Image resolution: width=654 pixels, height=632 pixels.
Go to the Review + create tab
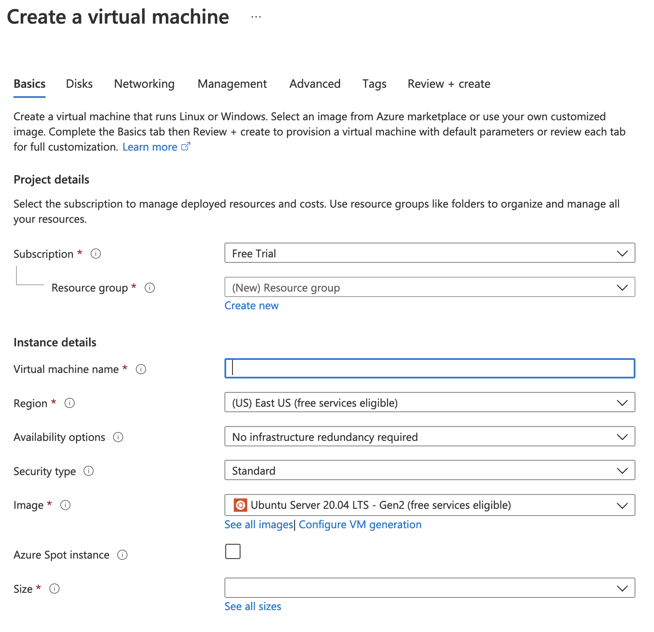(449, 84)
